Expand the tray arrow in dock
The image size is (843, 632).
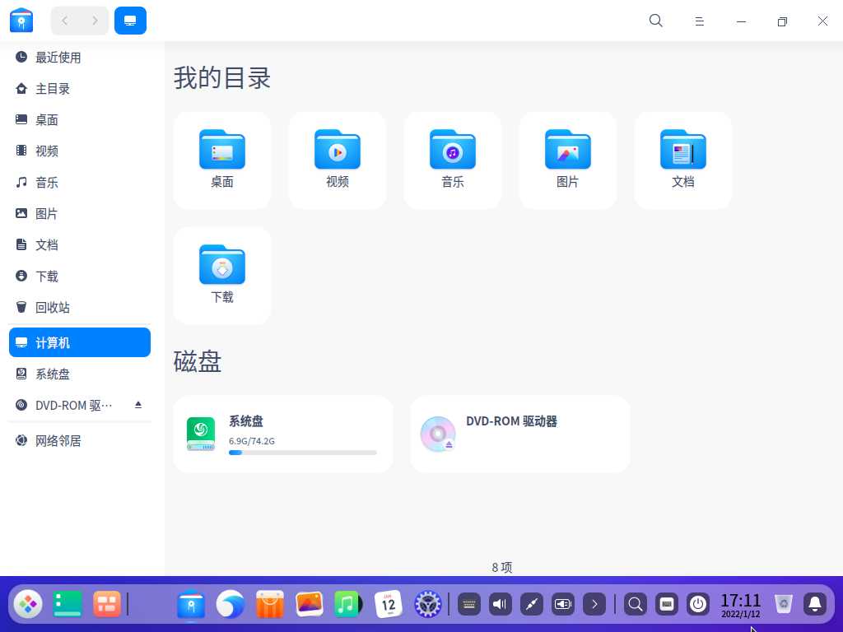[594, 604]
